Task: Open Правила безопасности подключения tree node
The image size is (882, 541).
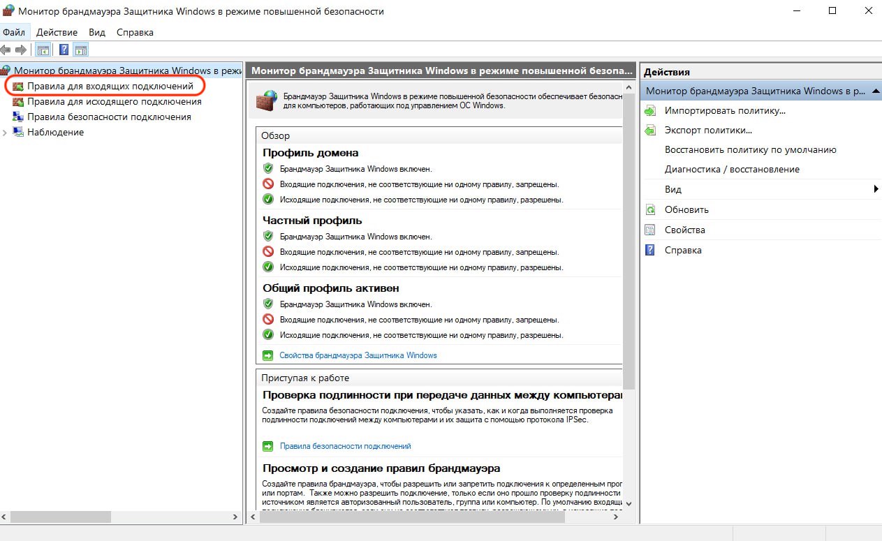Action: (x=109, y=117)
